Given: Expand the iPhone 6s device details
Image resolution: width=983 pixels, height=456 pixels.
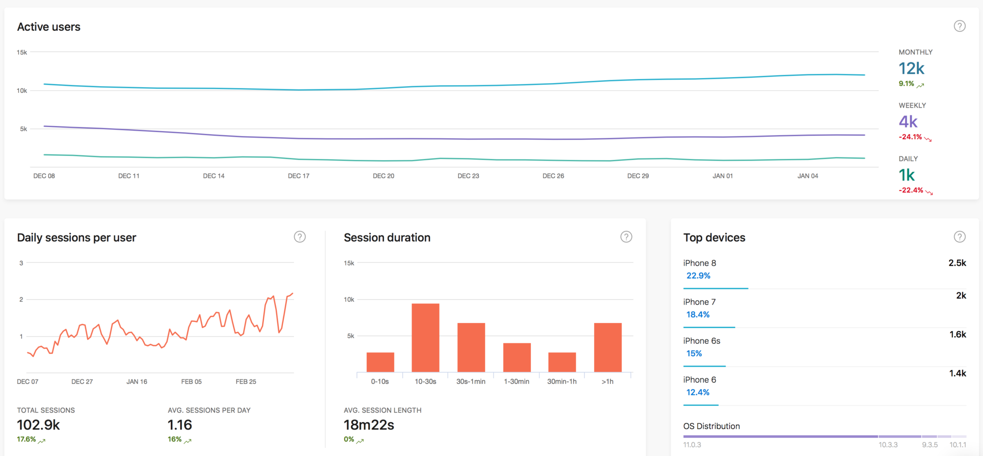Looking at the screenshot, I should pos(701,347).
